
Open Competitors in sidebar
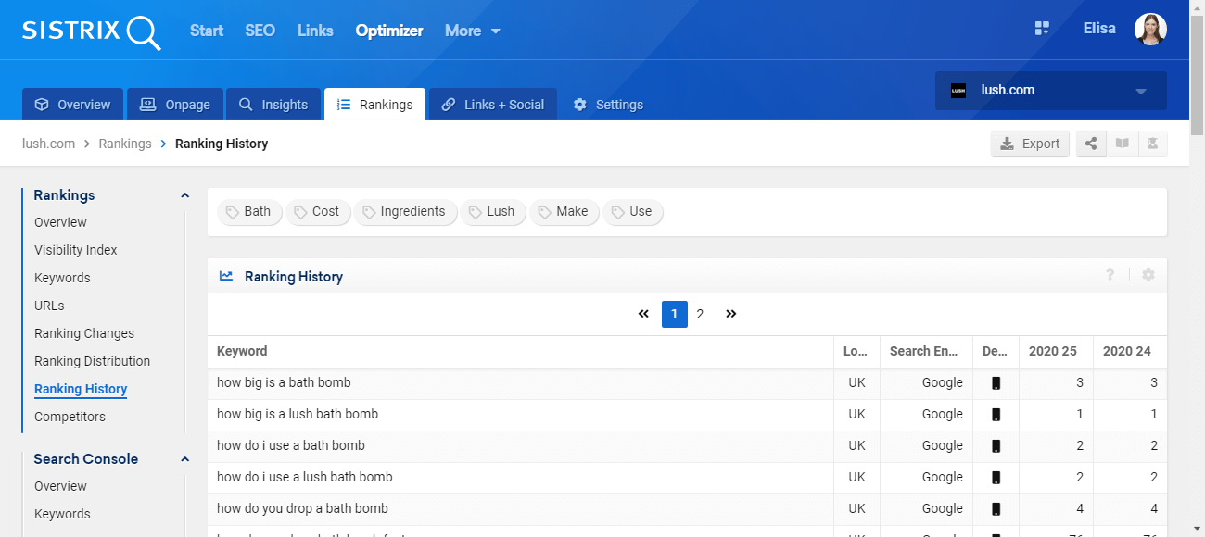click(70, 417)
